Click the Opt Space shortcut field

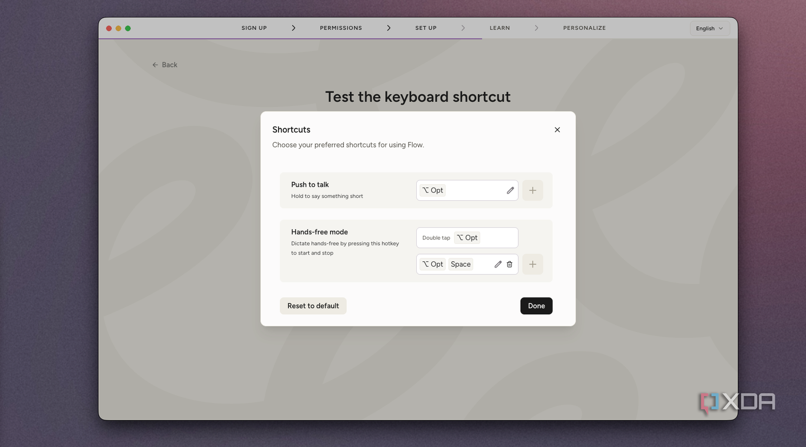(467, 264)
